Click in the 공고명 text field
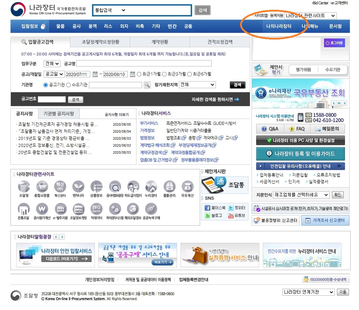359x310 pixels. [144, 63]
